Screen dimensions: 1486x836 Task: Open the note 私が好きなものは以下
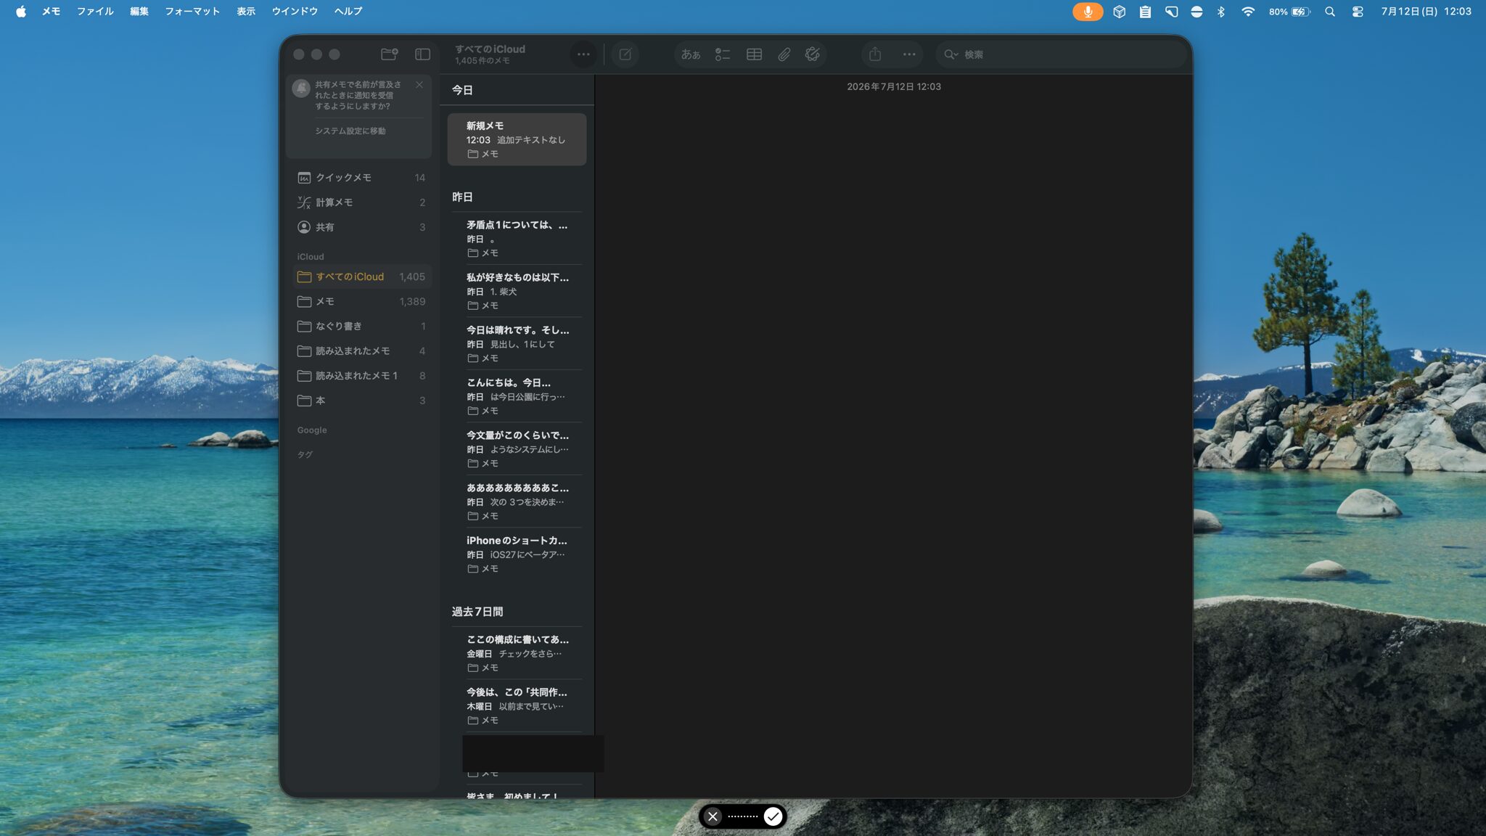[517, 291]
